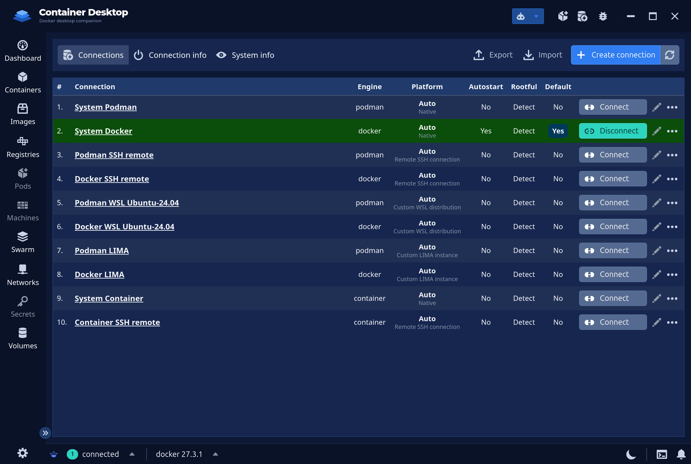This screenshot has height=464, width=691.
Task: Open the System Container link
Action: coord(109,299)
